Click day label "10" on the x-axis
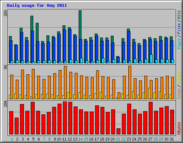 click(59, 139)
